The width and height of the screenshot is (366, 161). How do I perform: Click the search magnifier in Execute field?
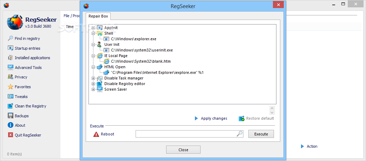pyautogui.click(x=239, y=134)
